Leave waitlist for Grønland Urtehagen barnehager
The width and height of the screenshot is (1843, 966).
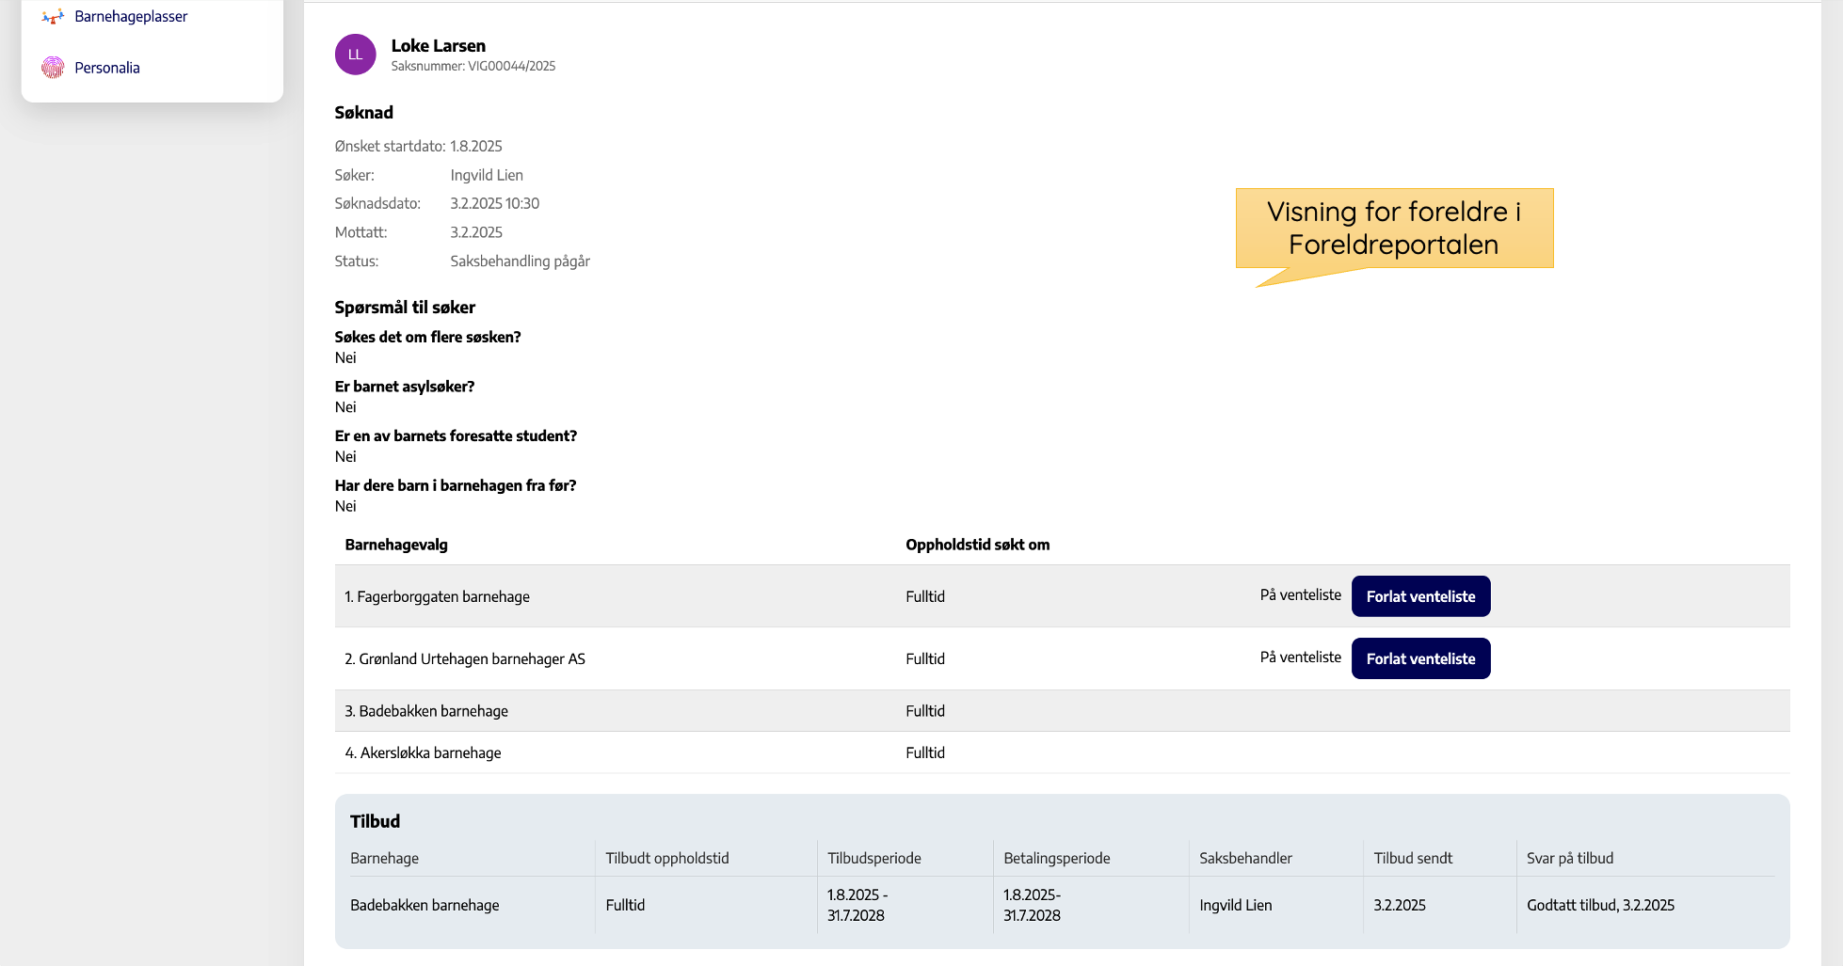coord(1419,658)
